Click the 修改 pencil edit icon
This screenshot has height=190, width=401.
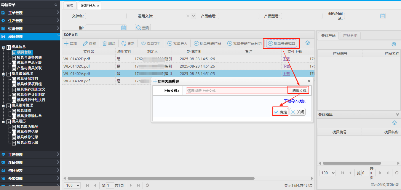pyautogui.click(x=85, y=44)
